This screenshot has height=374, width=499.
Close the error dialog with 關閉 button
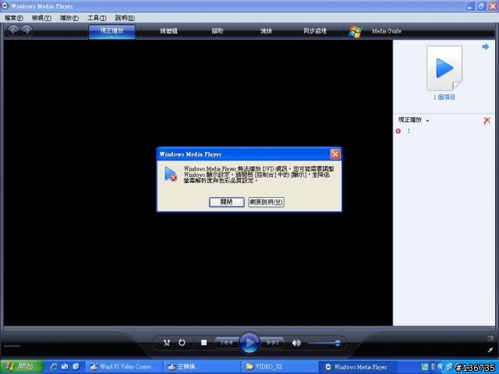click(227, 202)
